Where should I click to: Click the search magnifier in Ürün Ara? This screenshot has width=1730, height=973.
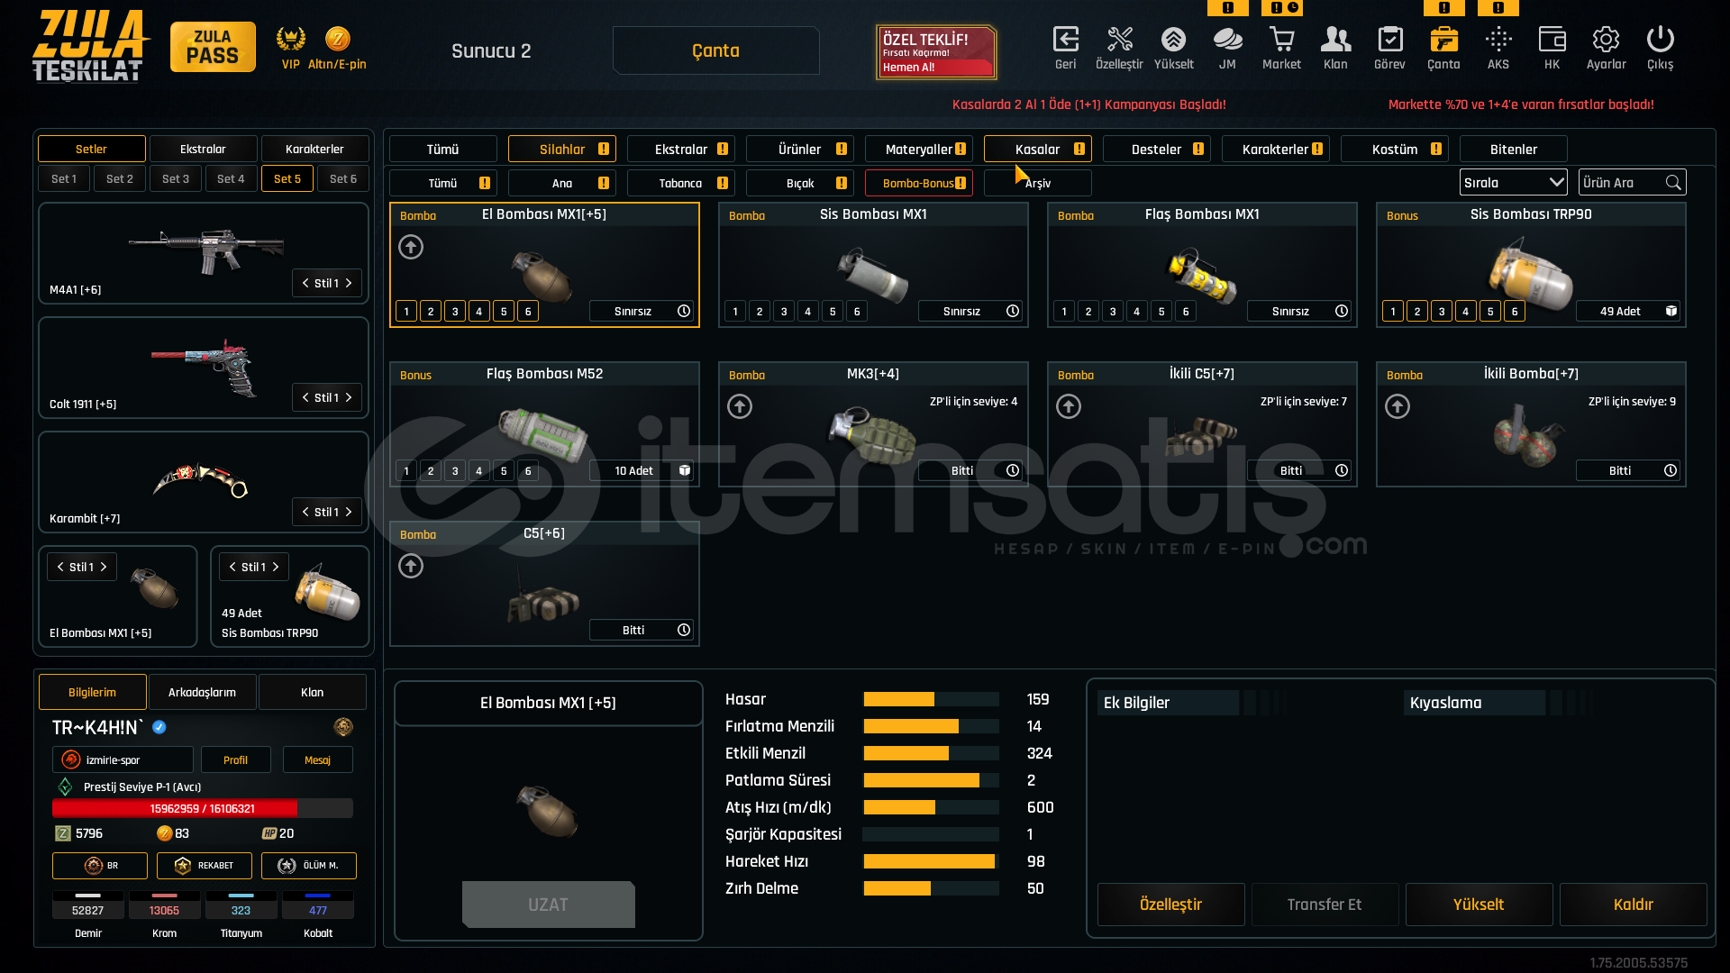pyautogui.click(x=1673, y=183)
